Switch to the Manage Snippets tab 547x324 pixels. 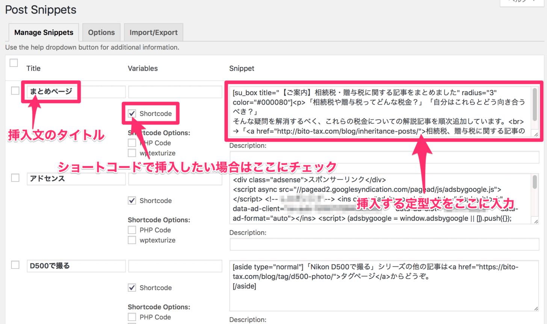44,33
